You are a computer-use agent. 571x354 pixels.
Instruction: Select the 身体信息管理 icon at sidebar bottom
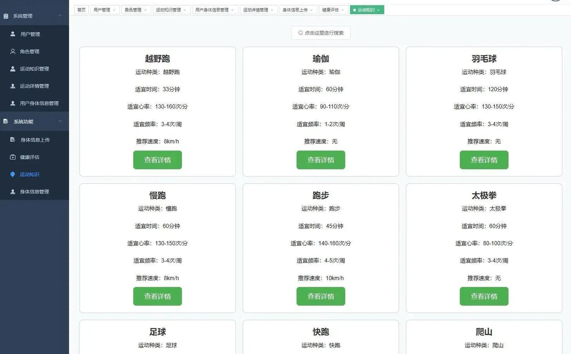pyautogui.click(x=13, y=191)
